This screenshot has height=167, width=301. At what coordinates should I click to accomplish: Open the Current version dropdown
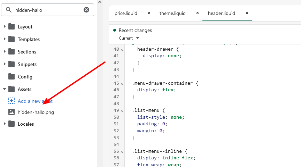pyautogui.click(x=129, y=38)
